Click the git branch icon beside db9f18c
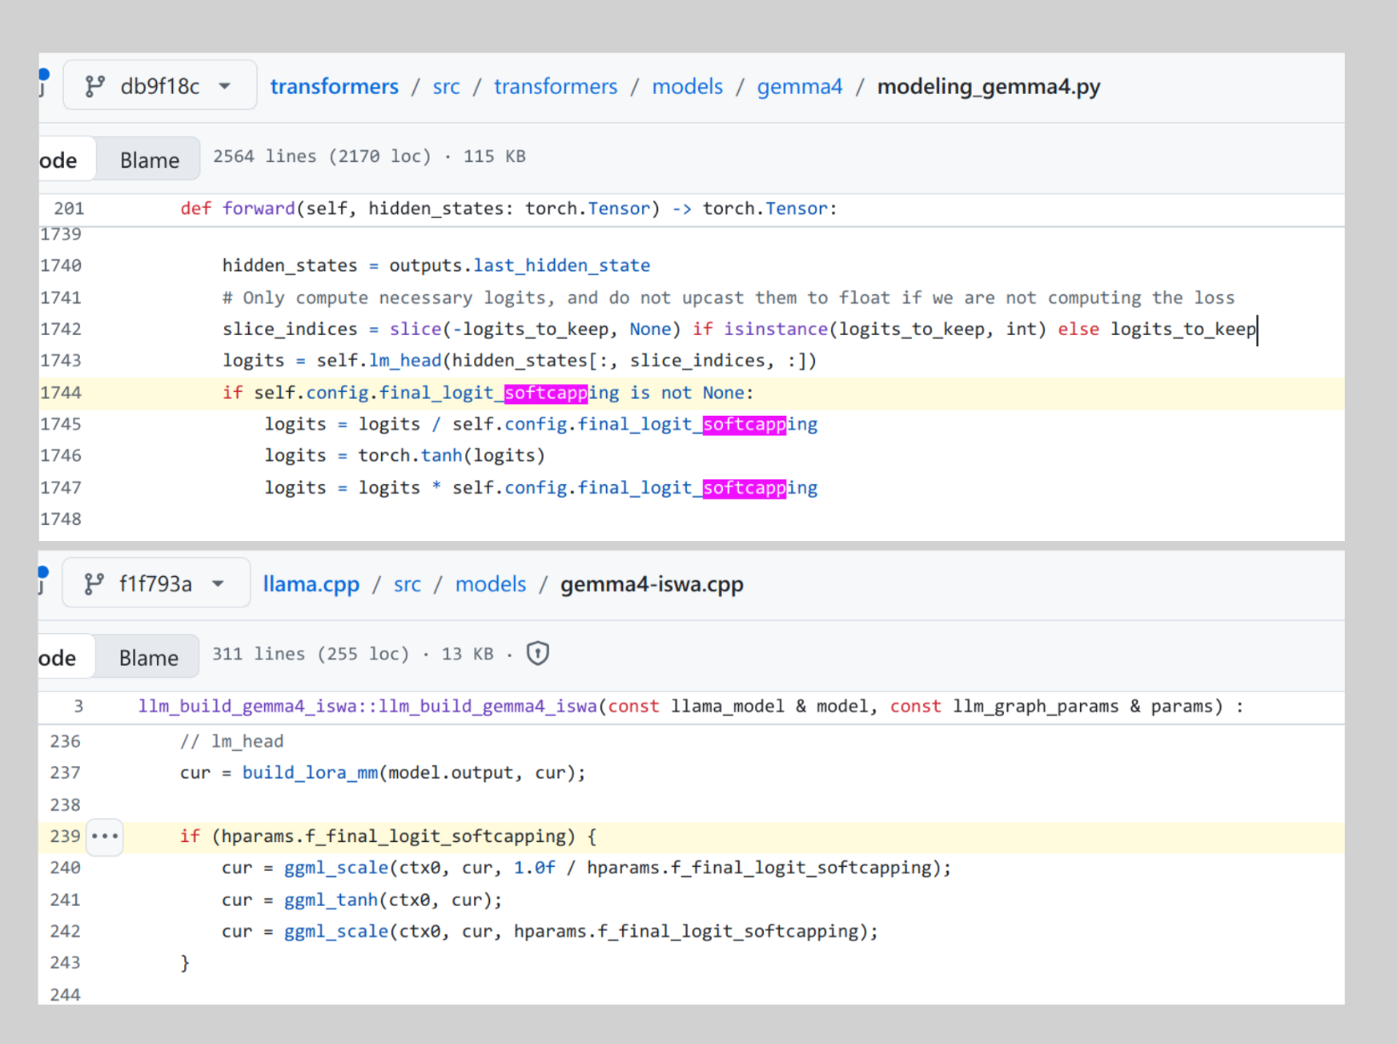This screenshot has height=1044, width=1397. point(95,86)
